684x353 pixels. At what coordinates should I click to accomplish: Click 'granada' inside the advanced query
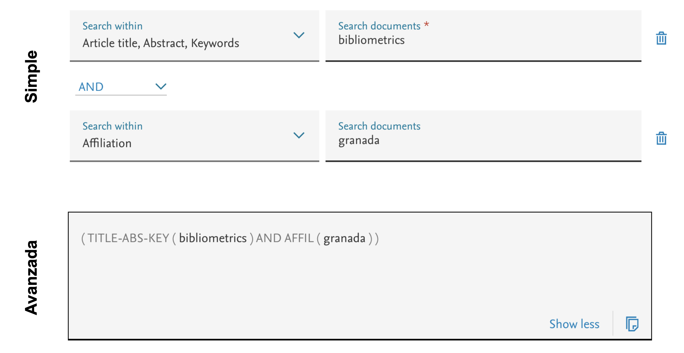tap(344, 238)
